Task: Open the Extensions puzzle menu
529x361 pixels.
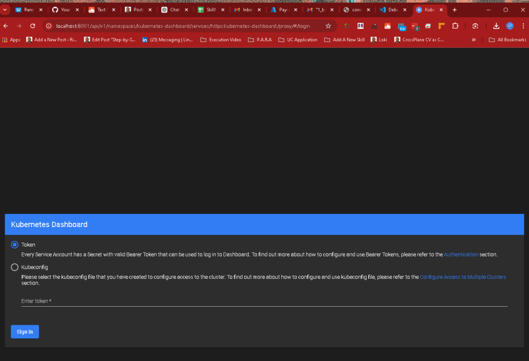Action: 455,26
